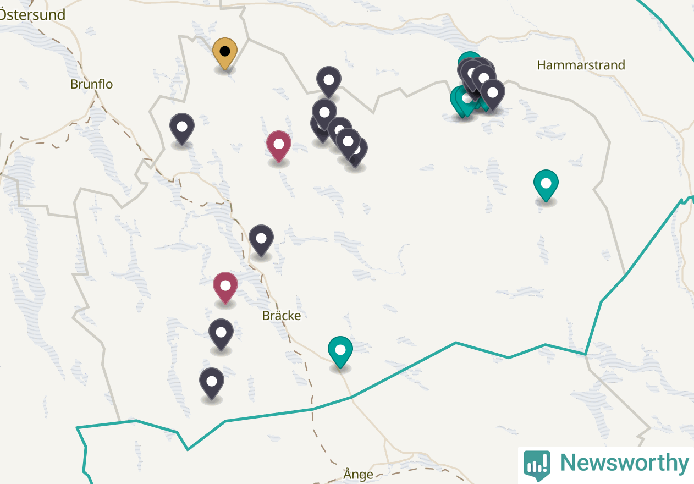Click the Östersund city label
The image size is (694, 484).
(32, 15)
